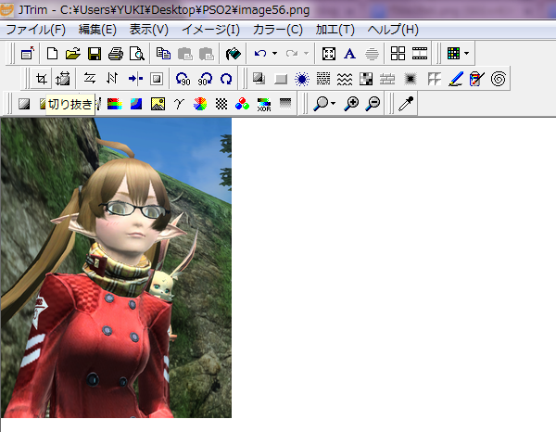Convert the image to grayscale
556x432 pixels.
[24, 104]
